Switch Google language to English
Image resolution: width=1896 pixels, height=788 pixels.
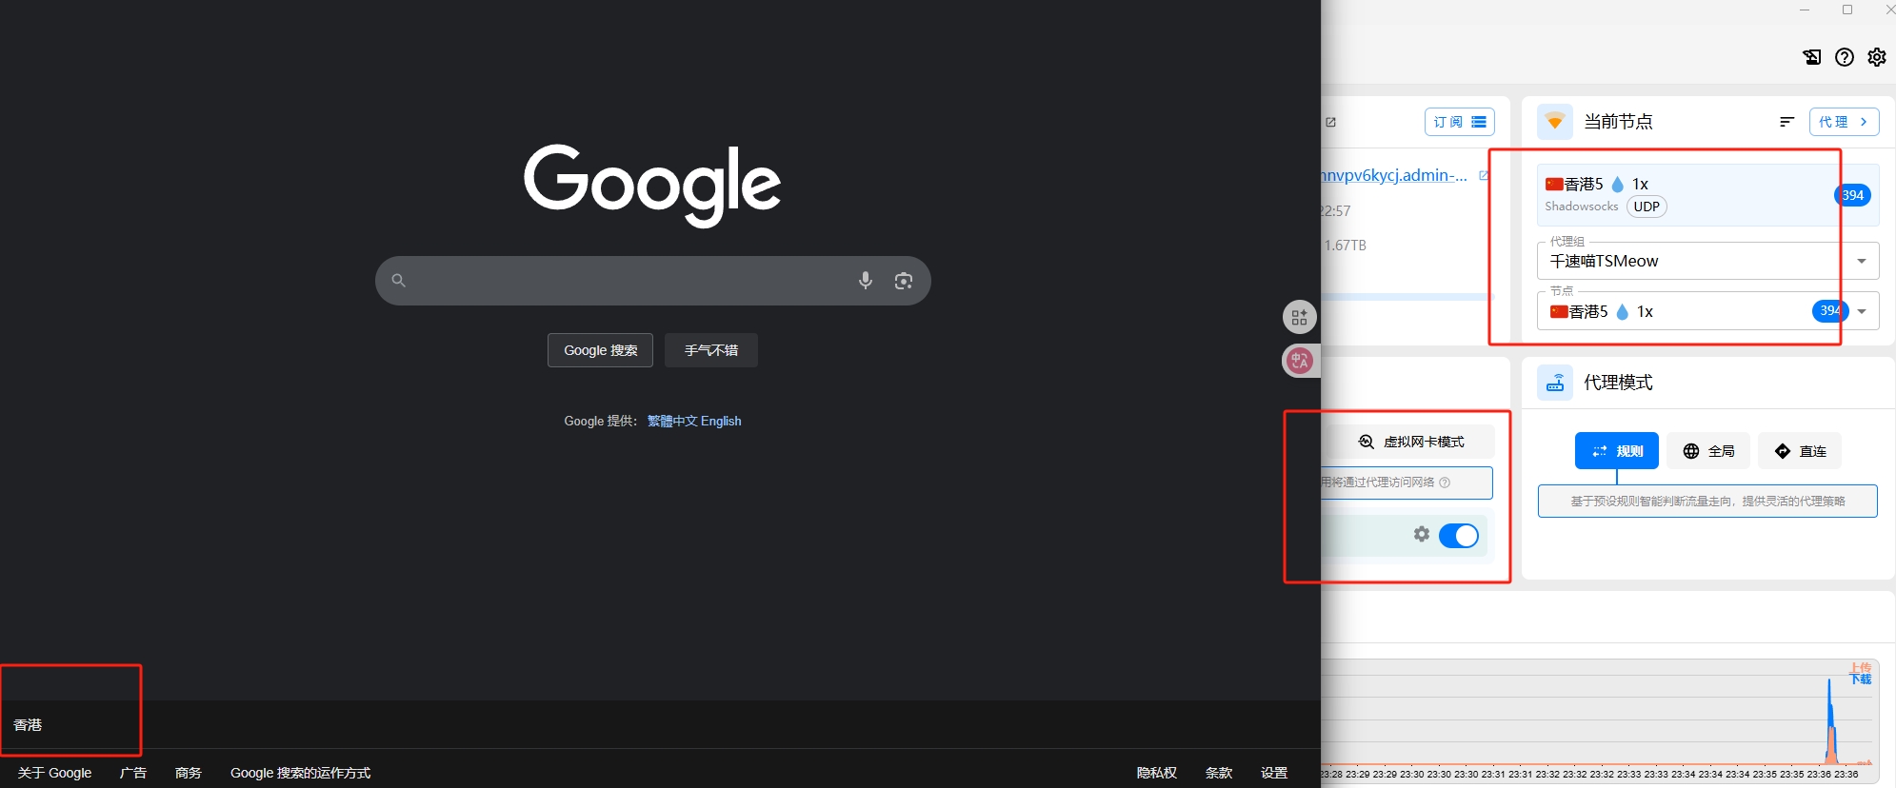721,421
